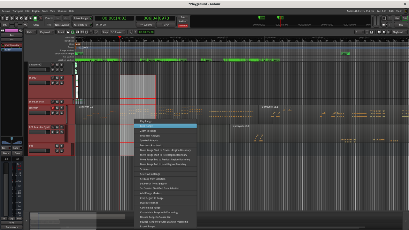Viewport: 409px width, 230px height.
Task: Click the playlist P button on amsynth
Action: pos(53,113)
